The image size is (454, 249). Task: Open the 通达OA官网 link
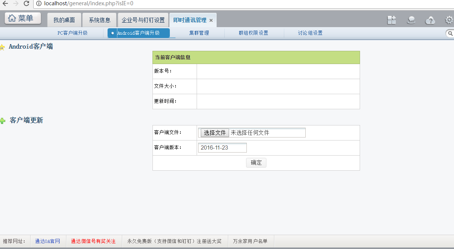coord(48,241)
